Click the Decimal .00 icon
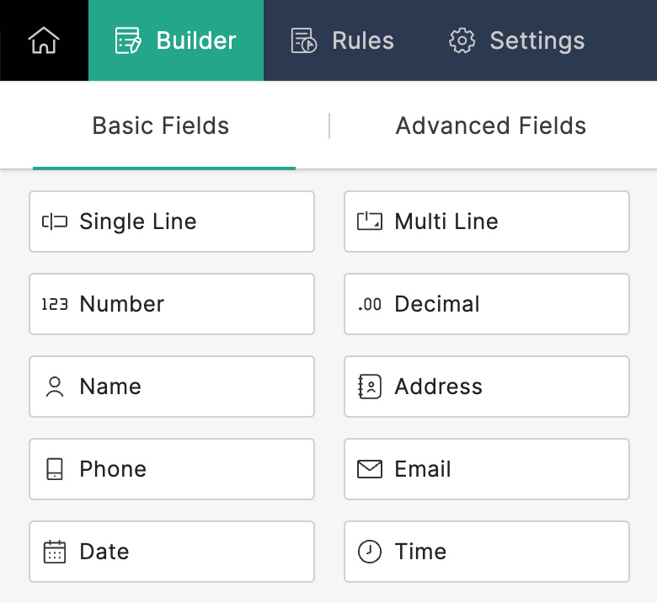The width and height of the screenshot is (657, 603). 370,304
